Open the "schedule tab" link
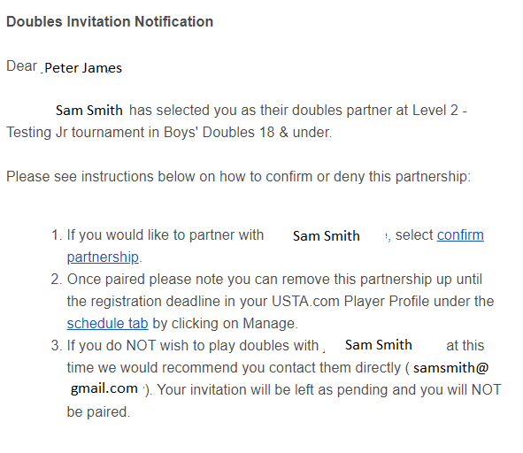Image resolution: width=523 pixels, height=453 pixels. pos(107,323)
